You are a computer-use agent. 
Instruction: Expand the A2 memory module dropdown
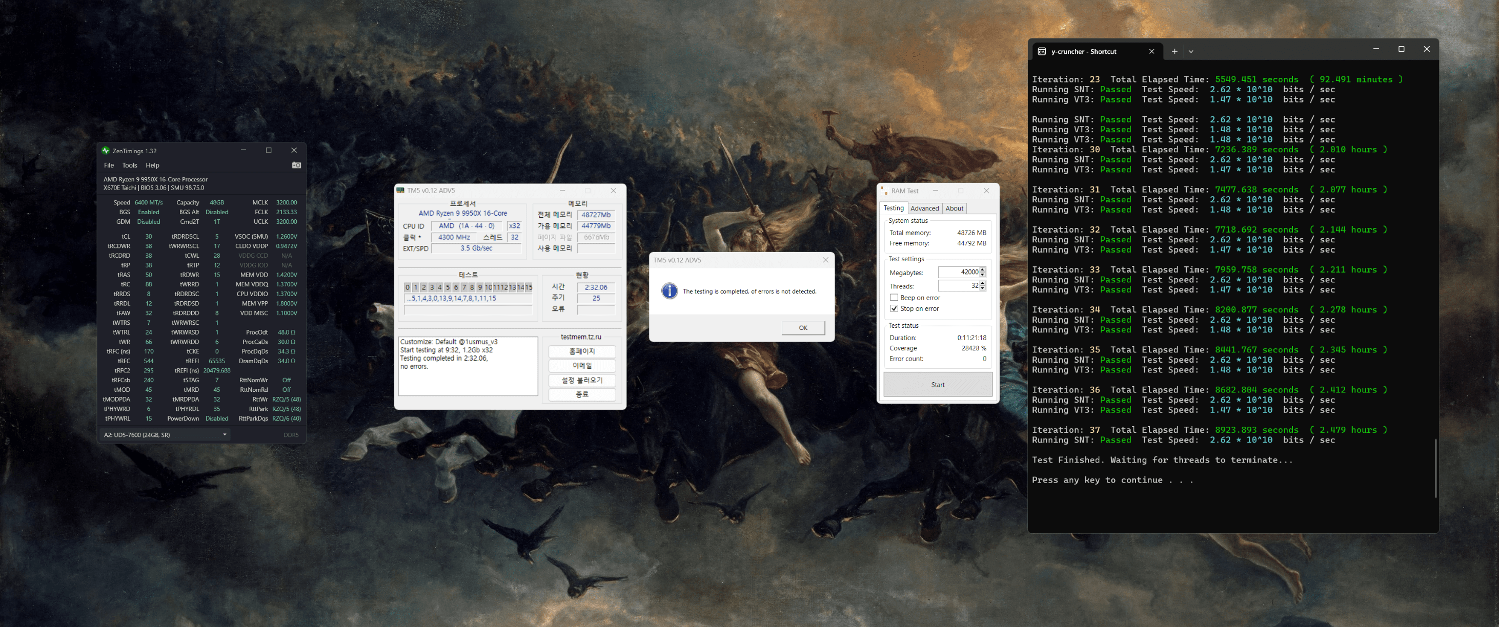click(x=225, y=434)
